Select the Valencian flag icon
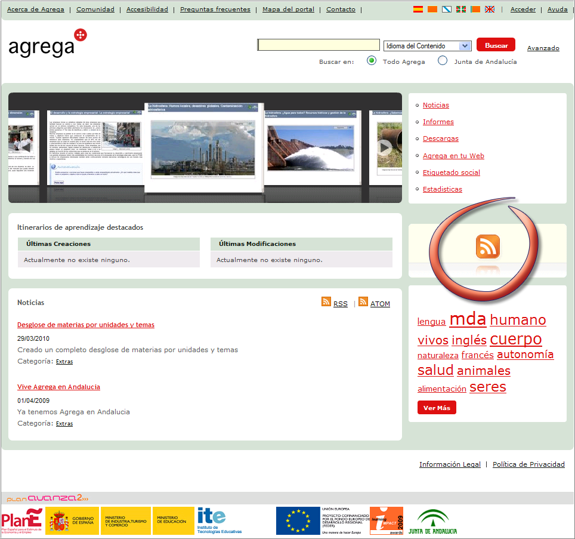575x539 pixels. pyautogui.click(x=475, y=9)
